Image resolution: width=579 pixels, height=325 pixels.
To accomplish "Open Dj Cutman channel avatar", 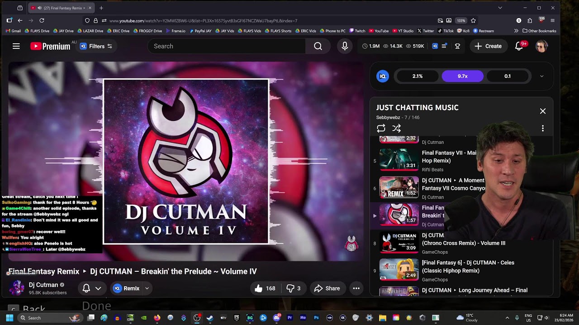I will click(17, 288).
